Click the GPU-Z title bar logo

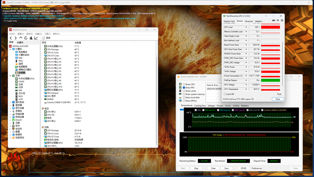point(224,16)
